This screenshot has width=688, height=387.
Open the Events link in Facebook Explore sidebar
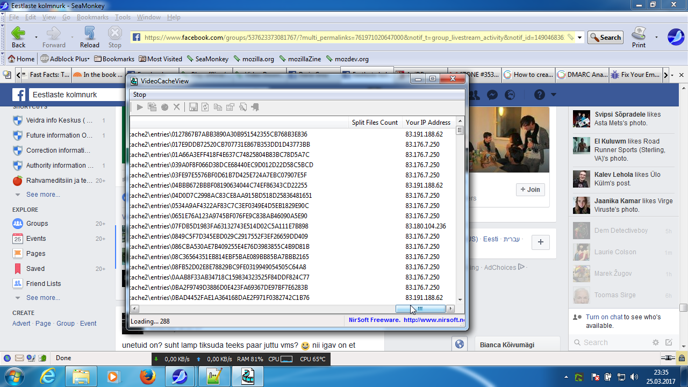point(37,239)
